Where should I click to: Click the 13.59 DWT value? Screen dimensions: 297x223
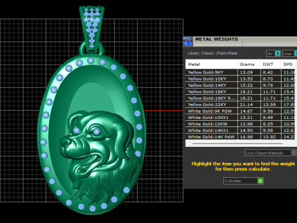pyautogui.click(x=269, y=105)
